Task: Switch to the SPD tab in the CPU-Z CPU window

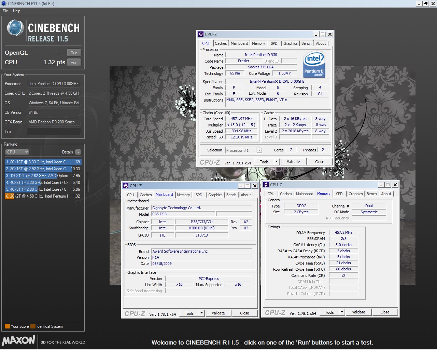Action: point(274,43)
